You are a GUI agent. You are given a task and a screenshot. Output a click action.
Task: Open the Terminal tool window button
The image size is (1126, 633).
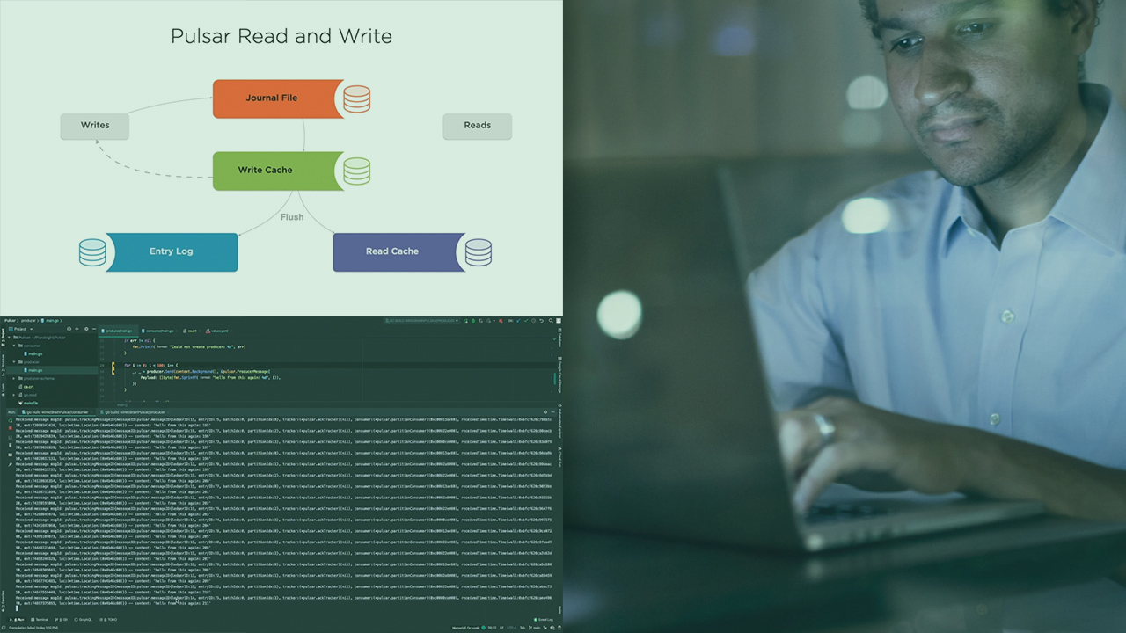coord(40,619)
